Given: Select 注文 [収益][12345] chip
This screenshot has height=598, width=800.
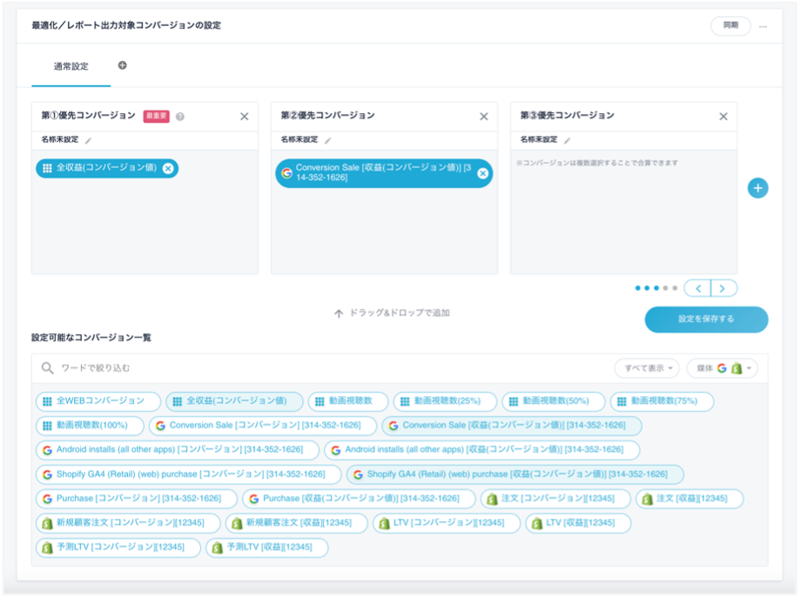Looking at the screenshot, I should 689,499.
